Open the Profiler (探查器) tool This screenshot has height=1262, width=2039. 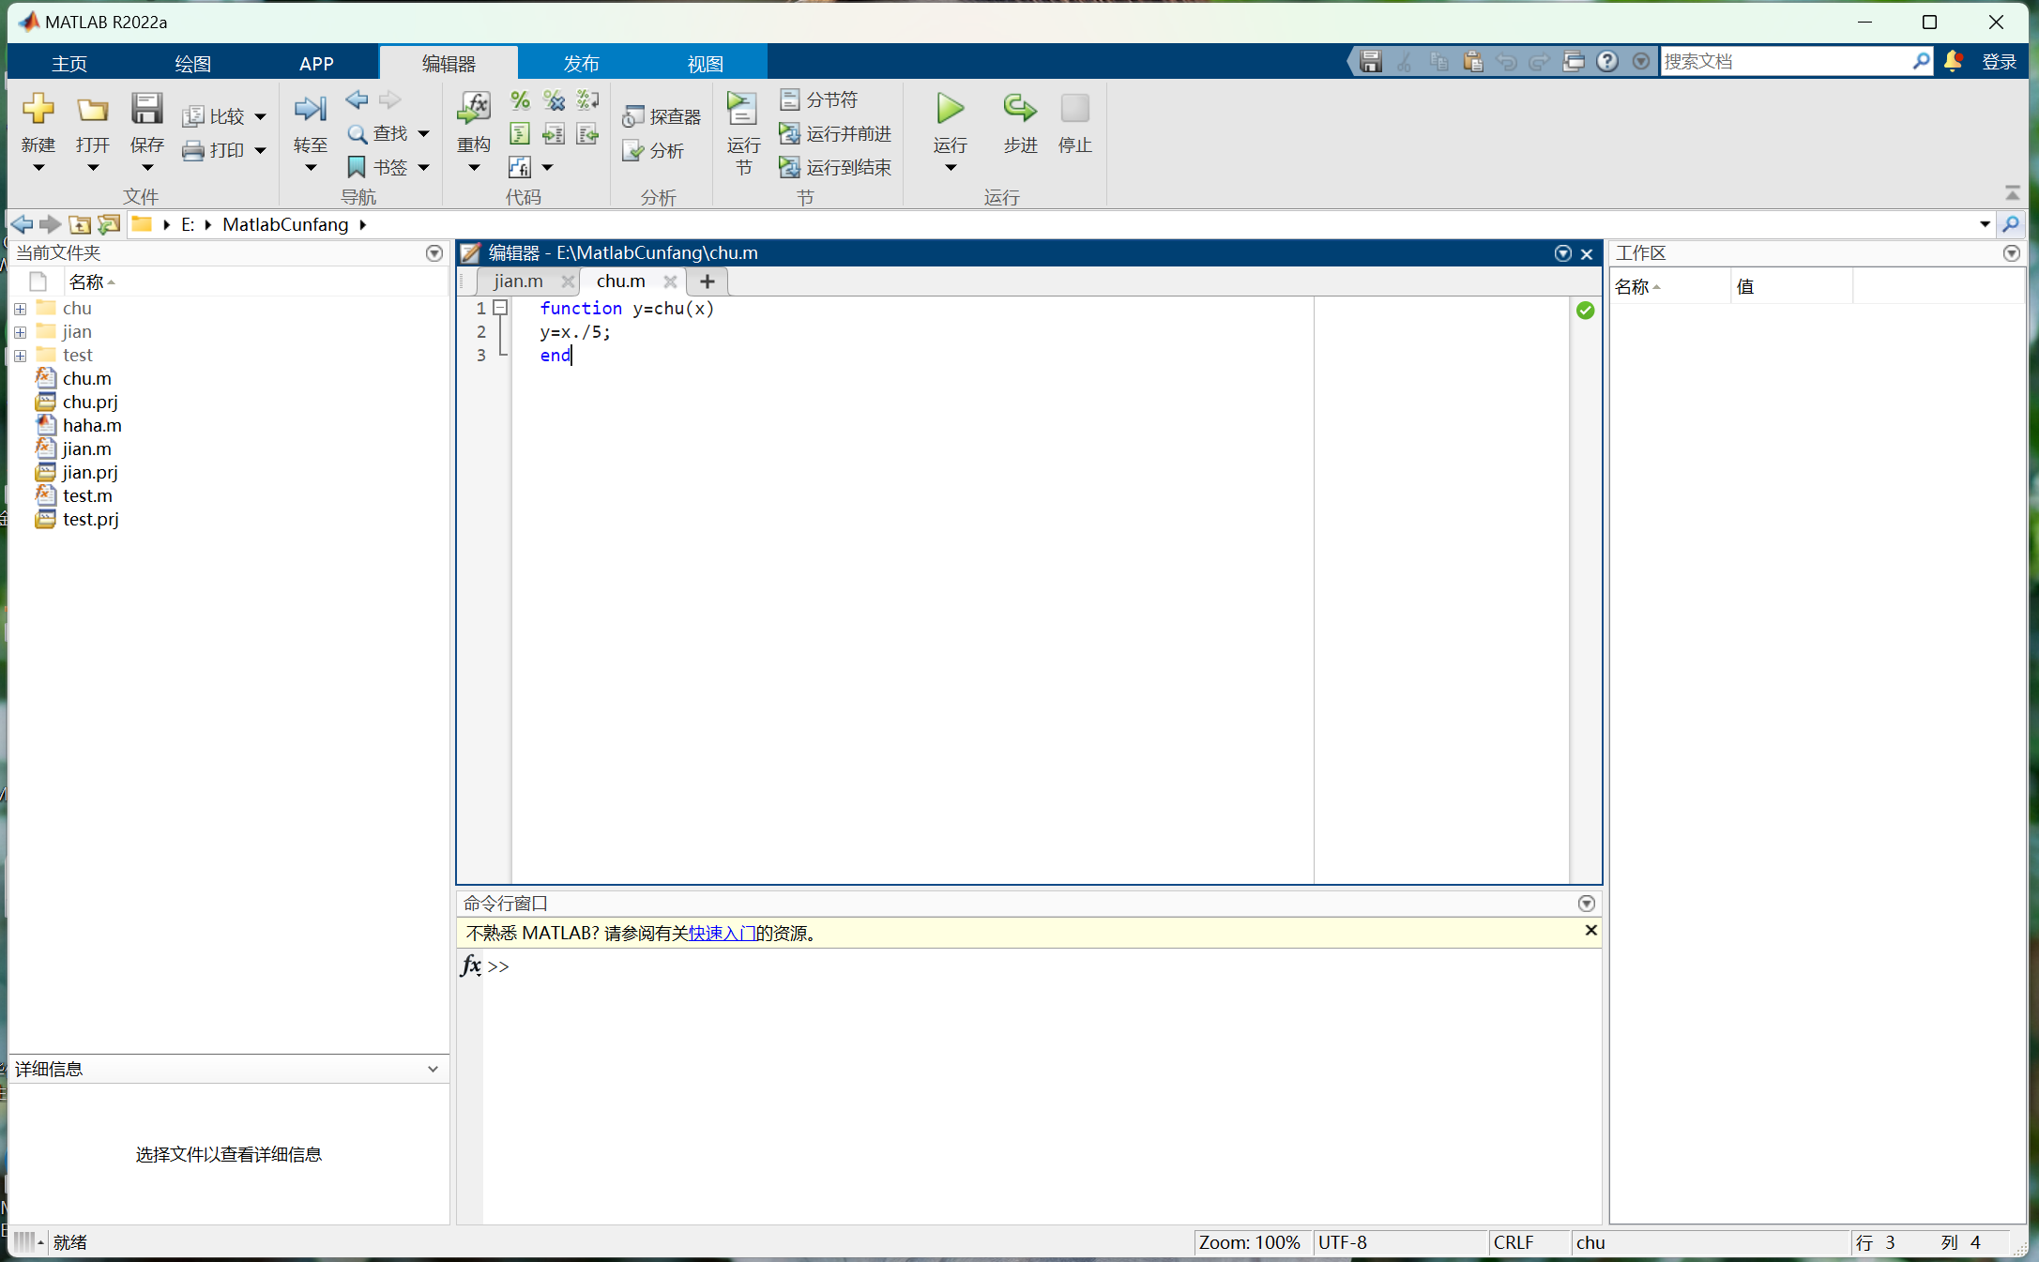click(x=662, y=114)
